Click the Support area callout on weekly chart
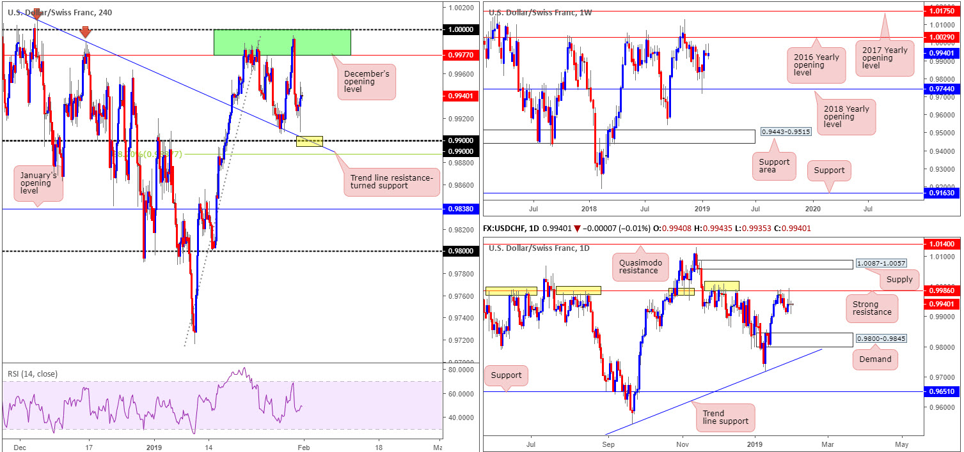Image resolution: width=964 pixels, height=452 pixels. click(775, 167)
